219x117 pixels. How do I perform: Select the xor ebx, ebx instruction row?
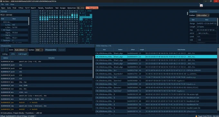pos(46,89)
